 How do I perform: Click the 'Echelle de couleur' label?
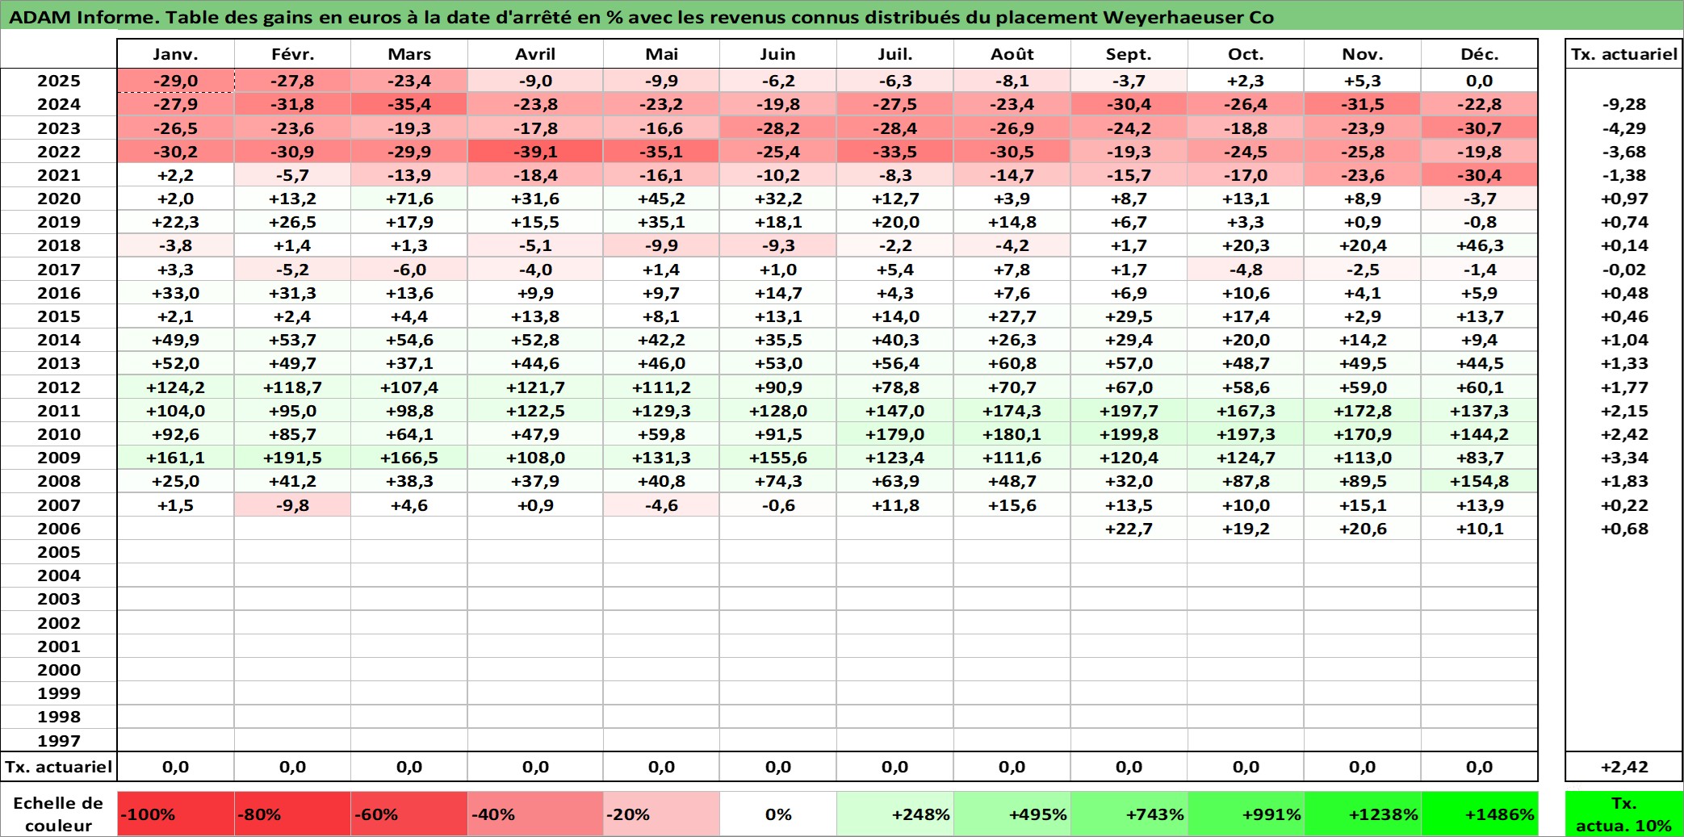59,814
